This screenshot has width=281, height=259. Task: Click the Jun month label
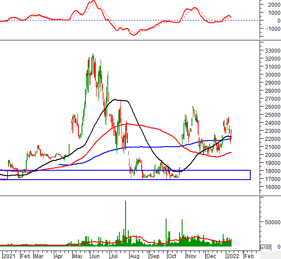pos(95,256)
